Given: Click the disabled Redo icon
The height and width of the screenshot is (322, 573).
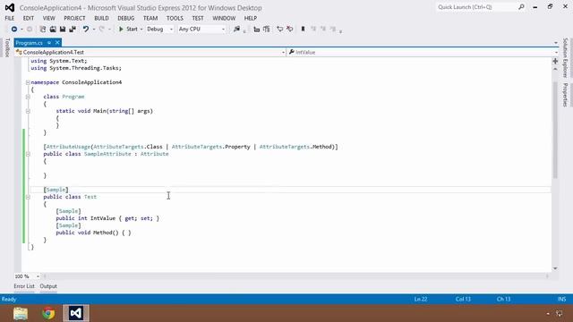Looking at the screenshot, I should tap(101, 29).
